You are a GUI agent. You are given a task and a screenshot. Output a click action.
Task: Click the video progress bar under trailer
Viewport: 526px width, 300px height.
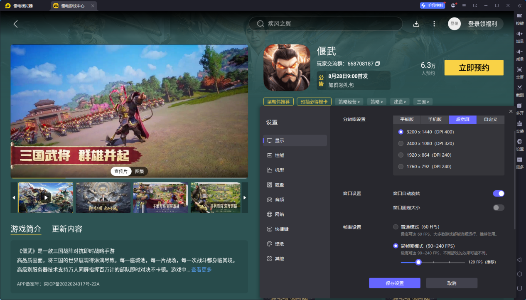[x=129, y=178]
